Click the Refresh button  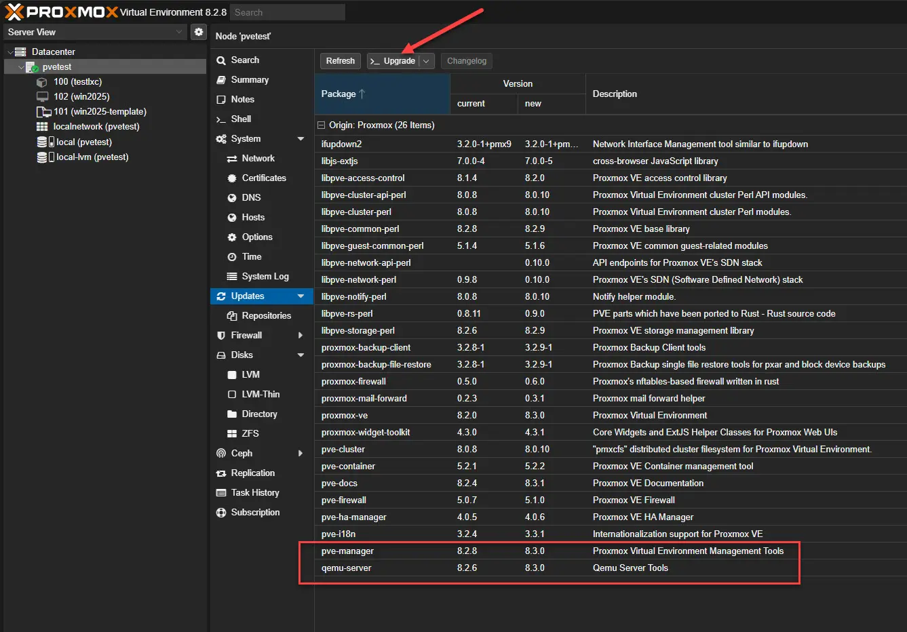coord(340,61)
